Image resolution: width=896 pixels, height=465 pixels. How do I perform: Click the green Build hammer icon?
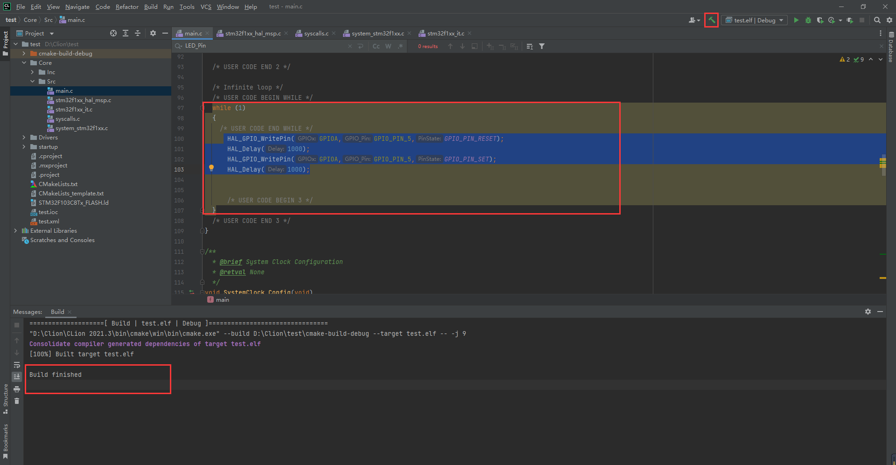pyautogui.click(x=711, y=20)
